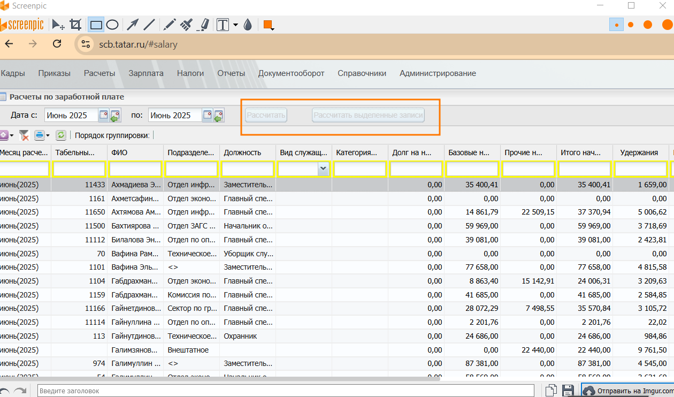Click filter field under Удержания column
674x397 pixels.
pyautogui.click(x=641, y=169)
